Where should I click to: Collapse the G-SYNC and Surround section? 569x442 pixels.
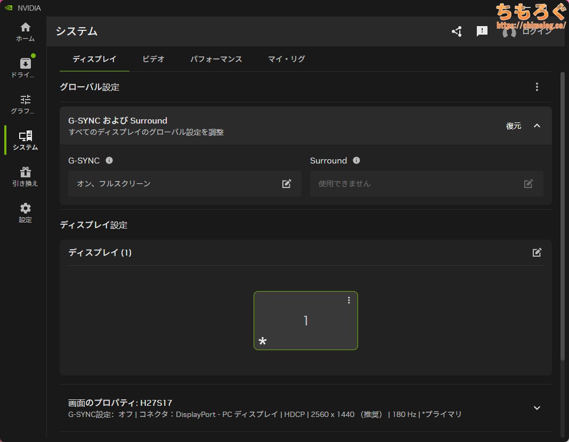tap(537, 126)
